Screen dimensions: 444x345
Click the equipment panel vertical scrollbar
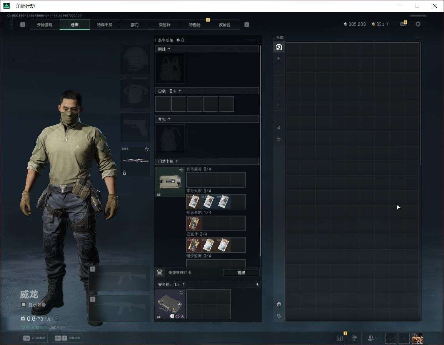point(260,150)
